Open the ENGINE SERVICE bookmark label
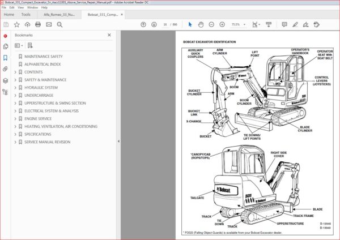The image size is (340, 240). [38, 119]
